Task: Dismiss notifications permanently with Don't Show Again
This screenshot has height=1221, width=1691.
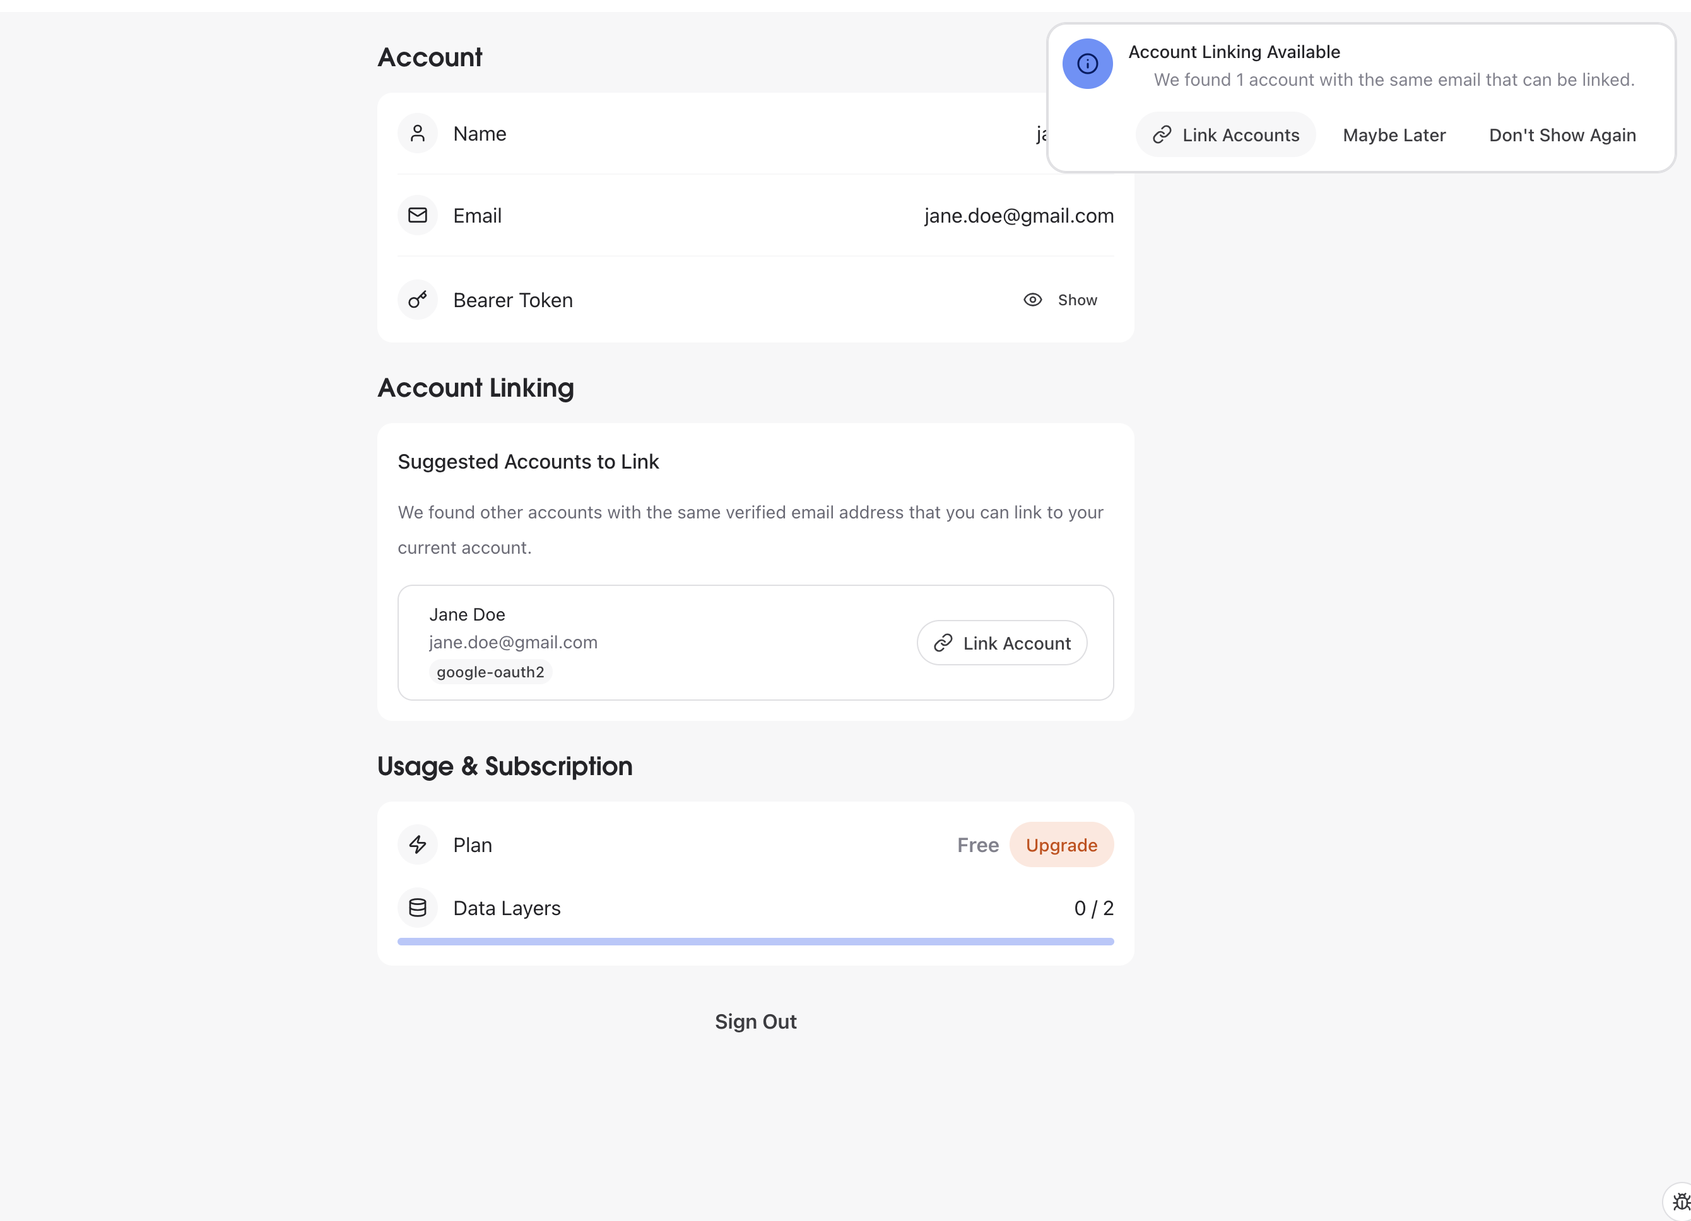Action: tap(1562, 135)
